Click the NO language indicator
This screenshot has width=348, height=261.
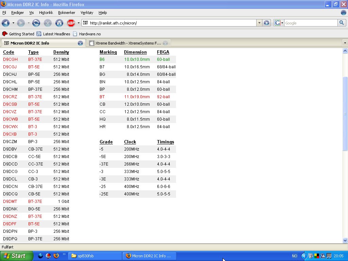pos(295,256)
